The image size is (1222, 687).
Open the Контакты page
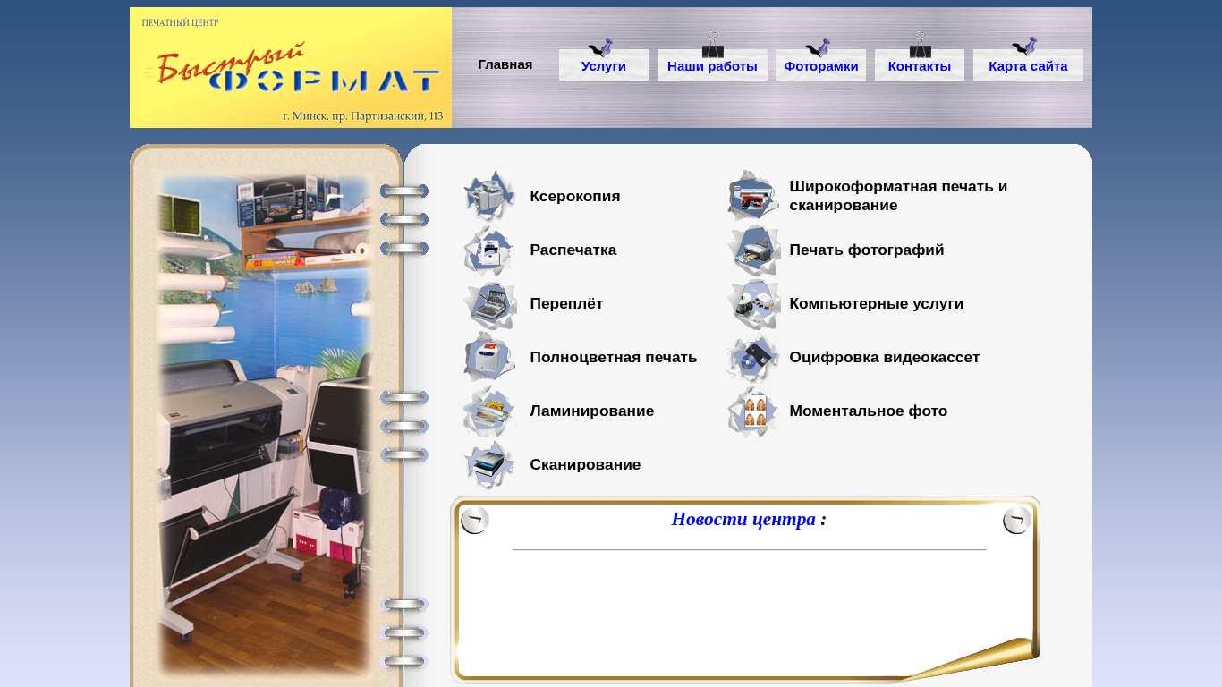click(920, 66)
